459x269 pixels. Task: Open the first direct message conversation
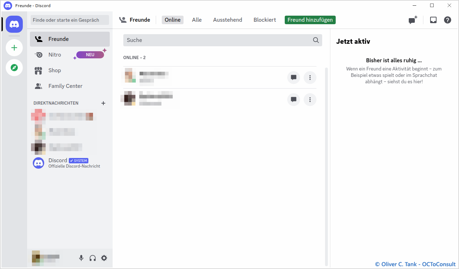pos(70,116)
